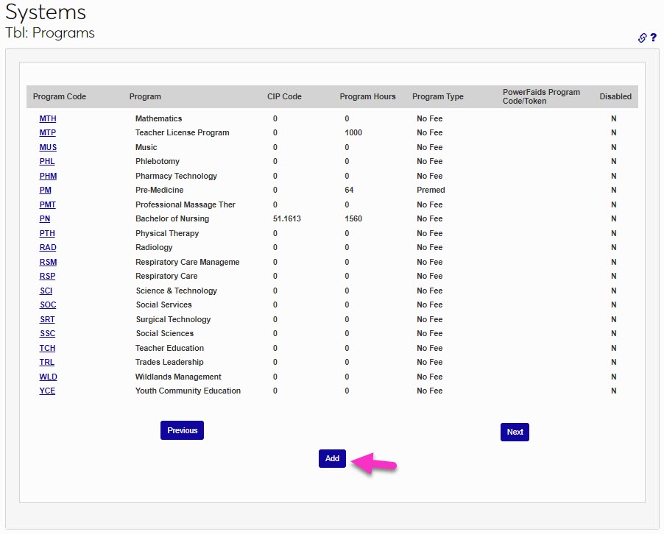Open the PHM Pharmacy Technology link
Viewport: 664px width, 534px height.
pos(48,176)
